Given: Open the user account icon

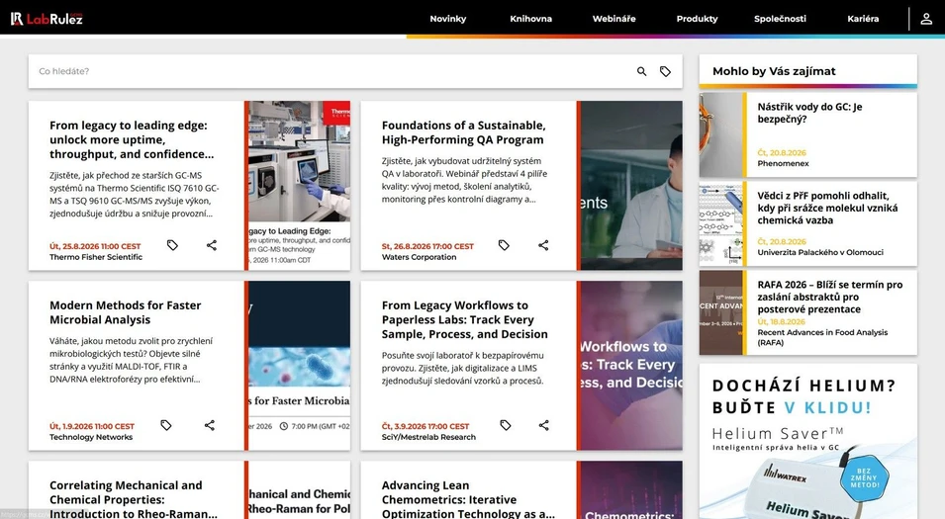Looking at the screenshot, I should click(926, 19).
